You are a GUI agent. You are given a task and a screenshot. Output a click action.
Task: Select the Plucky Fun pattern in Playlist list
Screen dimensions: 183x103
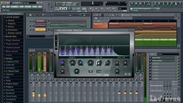click(100, 25)
